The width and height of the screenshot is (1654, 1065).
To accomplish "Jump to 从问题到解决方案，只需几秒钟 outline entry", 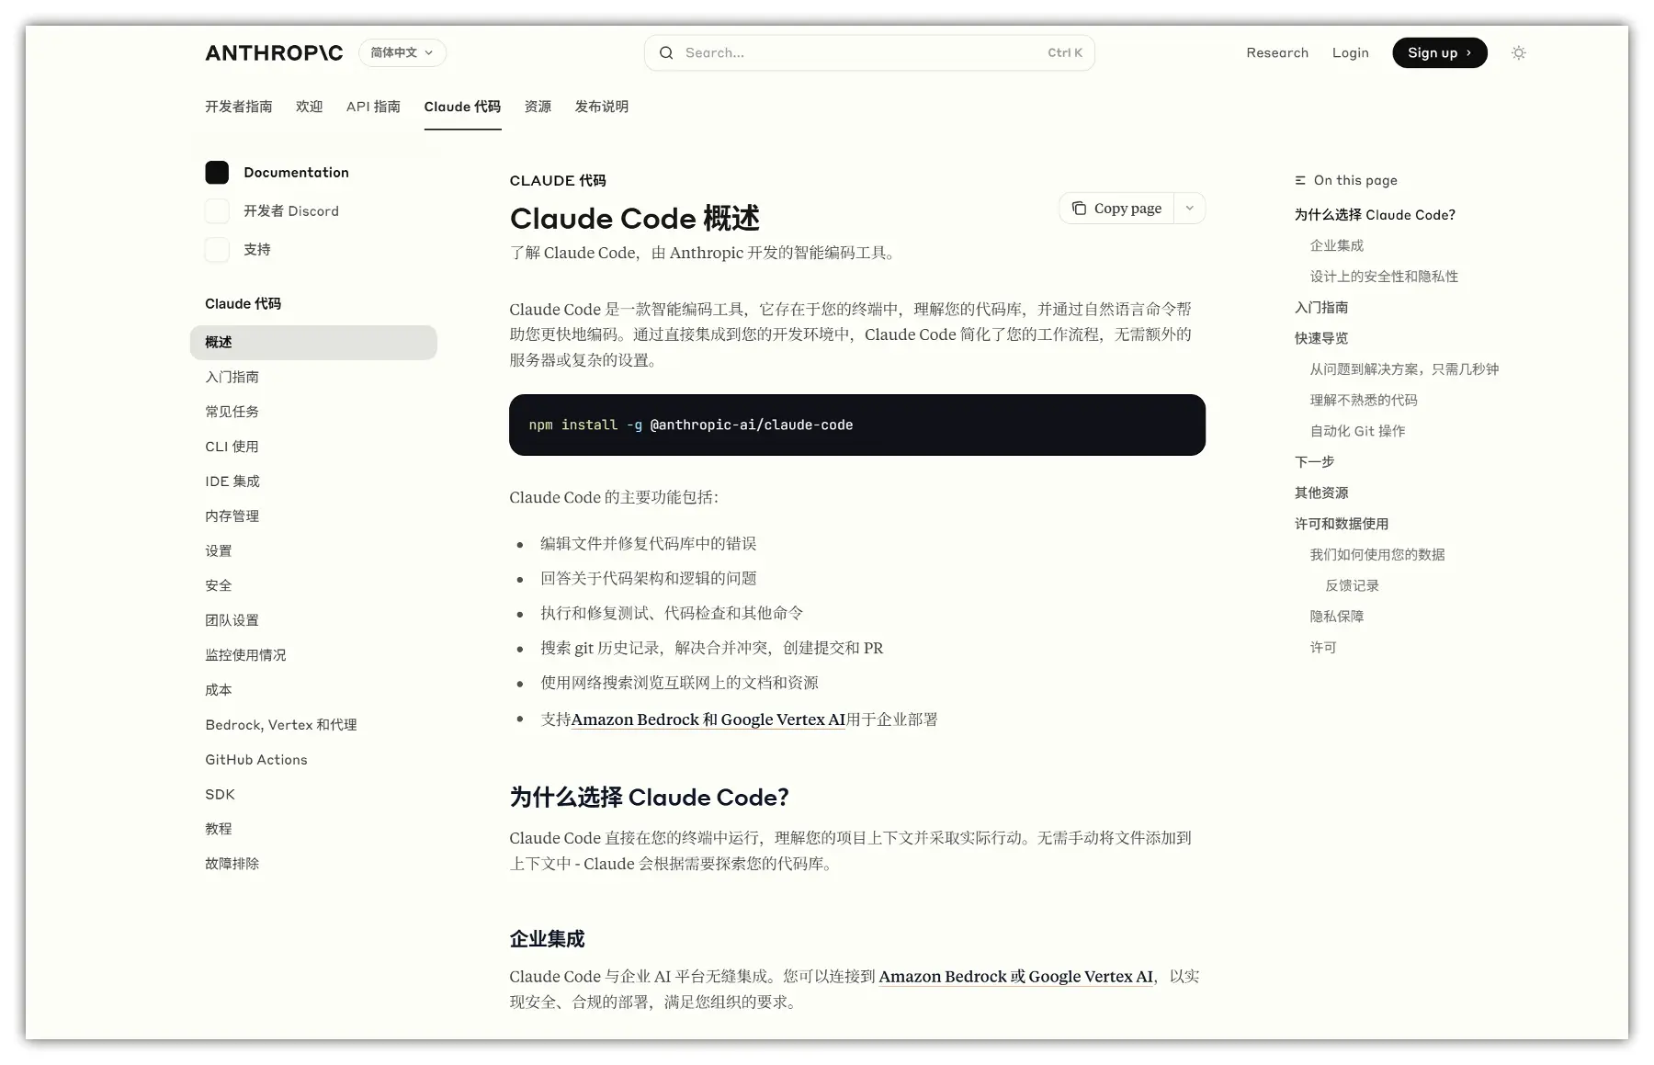I will pyautogui.click(x=1404, y=369).
